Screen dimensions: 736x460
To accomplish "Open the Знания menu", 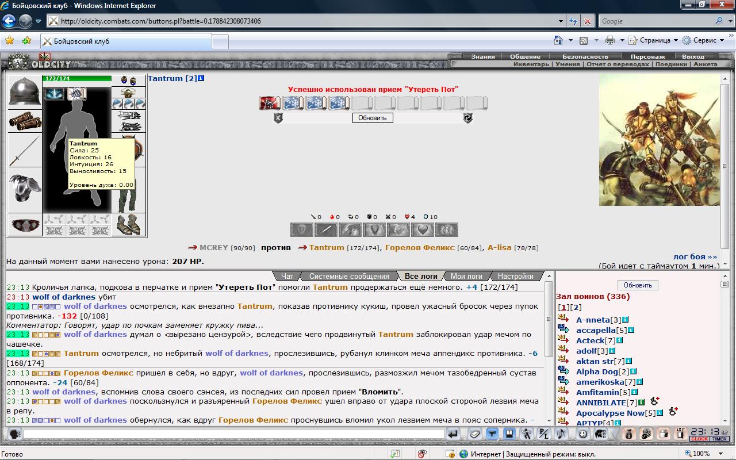I will coord(483,56).
